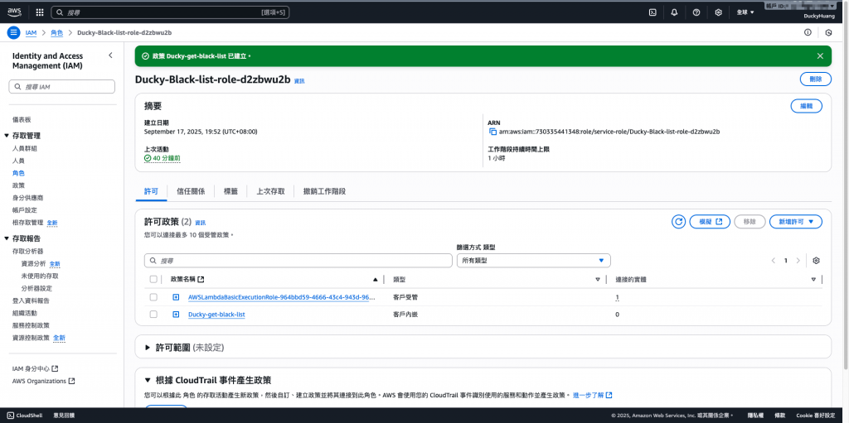
Task: Click the 編輯 button in summary
Action: tap(807, 106)
